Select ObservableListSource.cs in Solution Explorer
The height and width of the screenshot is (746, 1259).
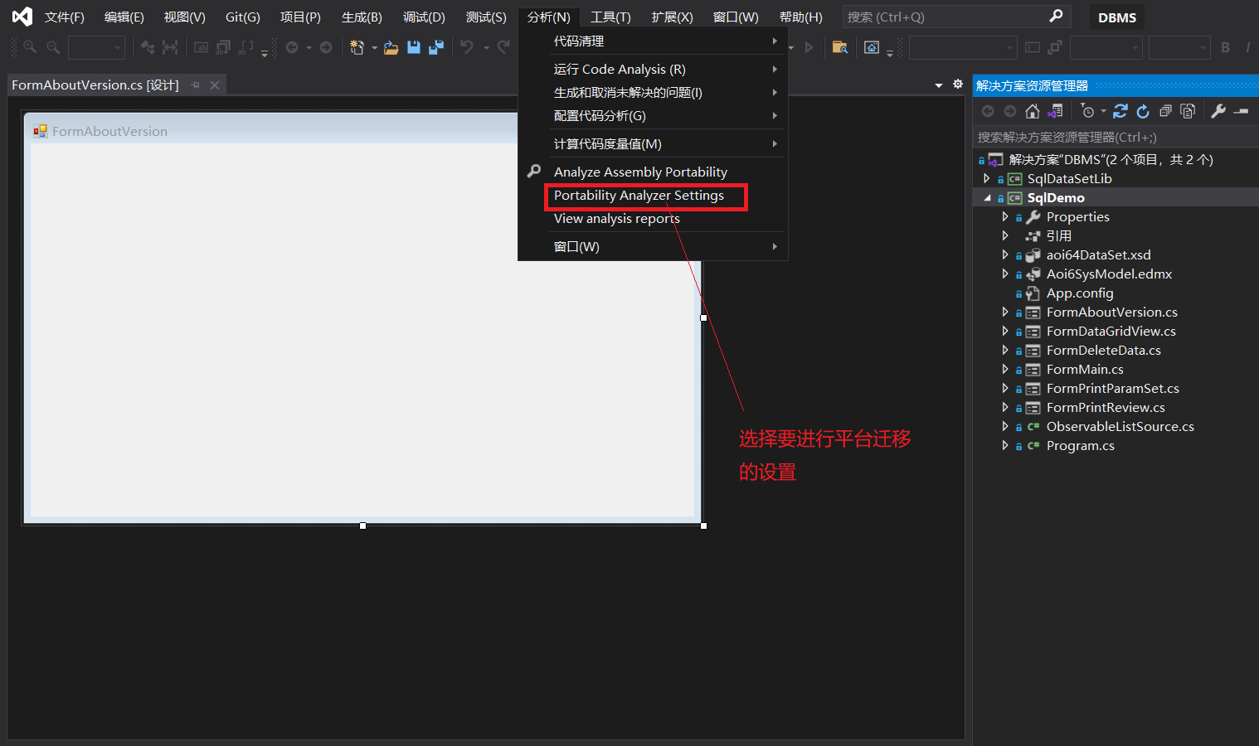tap(1120, 426)
